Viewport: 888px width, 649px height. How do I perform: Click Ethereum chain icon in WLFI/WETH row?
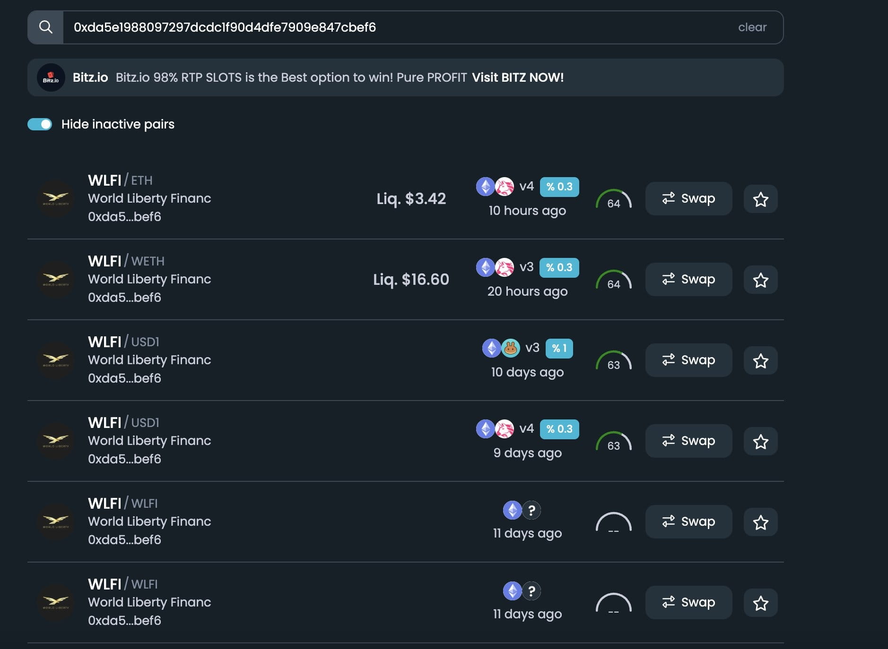486,267
